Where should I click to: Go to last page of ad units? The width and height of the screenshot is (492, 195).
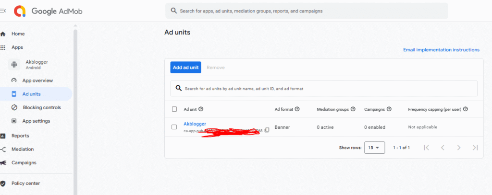pos(475,148)
